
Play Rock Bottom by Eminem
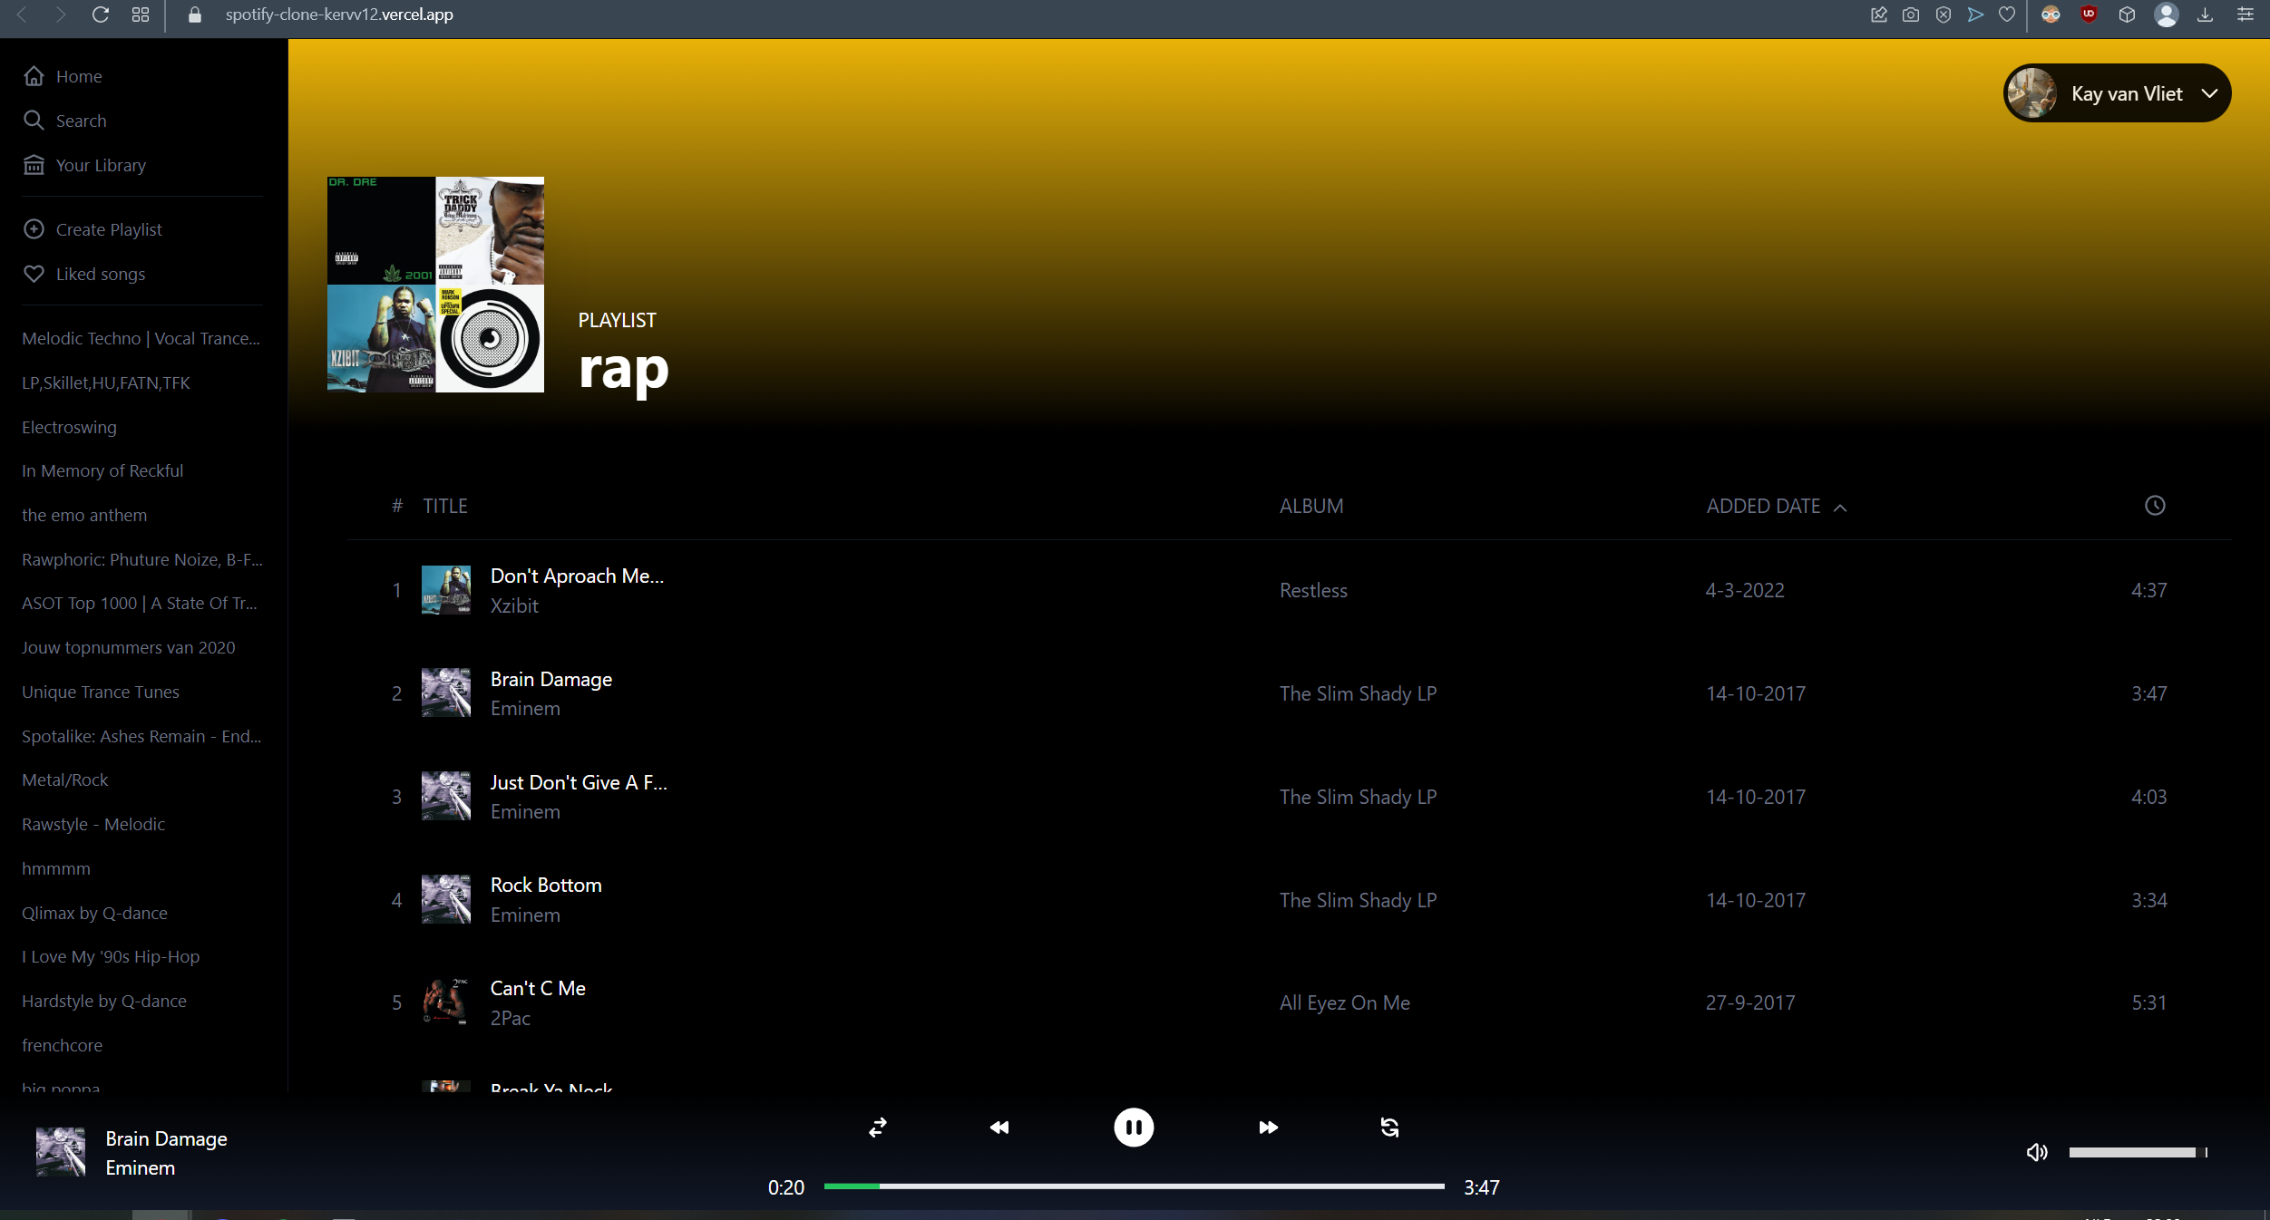click(x=546, y=885)
